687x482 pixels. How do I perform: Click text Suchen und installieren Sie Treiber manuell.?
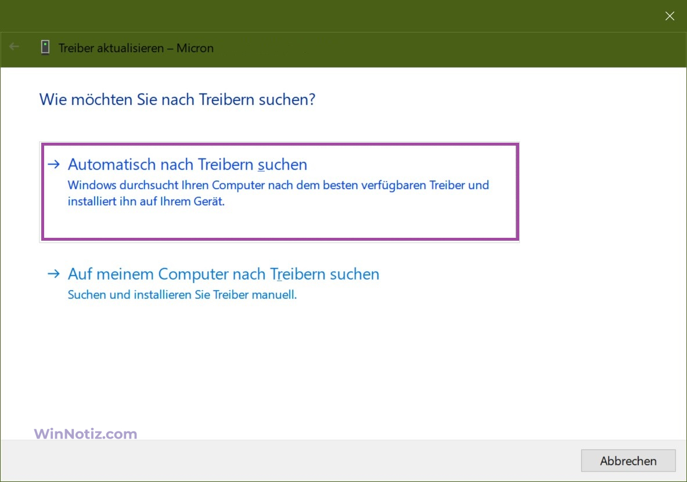click(x=182, y=295)
